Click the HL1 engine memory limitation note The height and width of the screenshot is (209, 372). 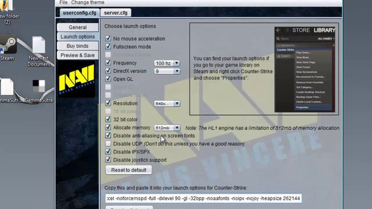(263, 128)
